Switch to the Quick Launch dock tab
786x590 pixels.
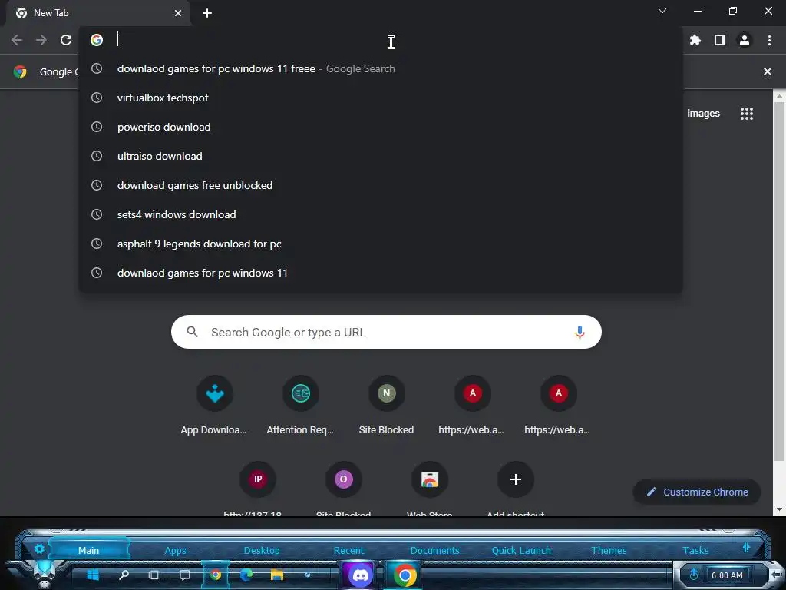coord(521,550)
